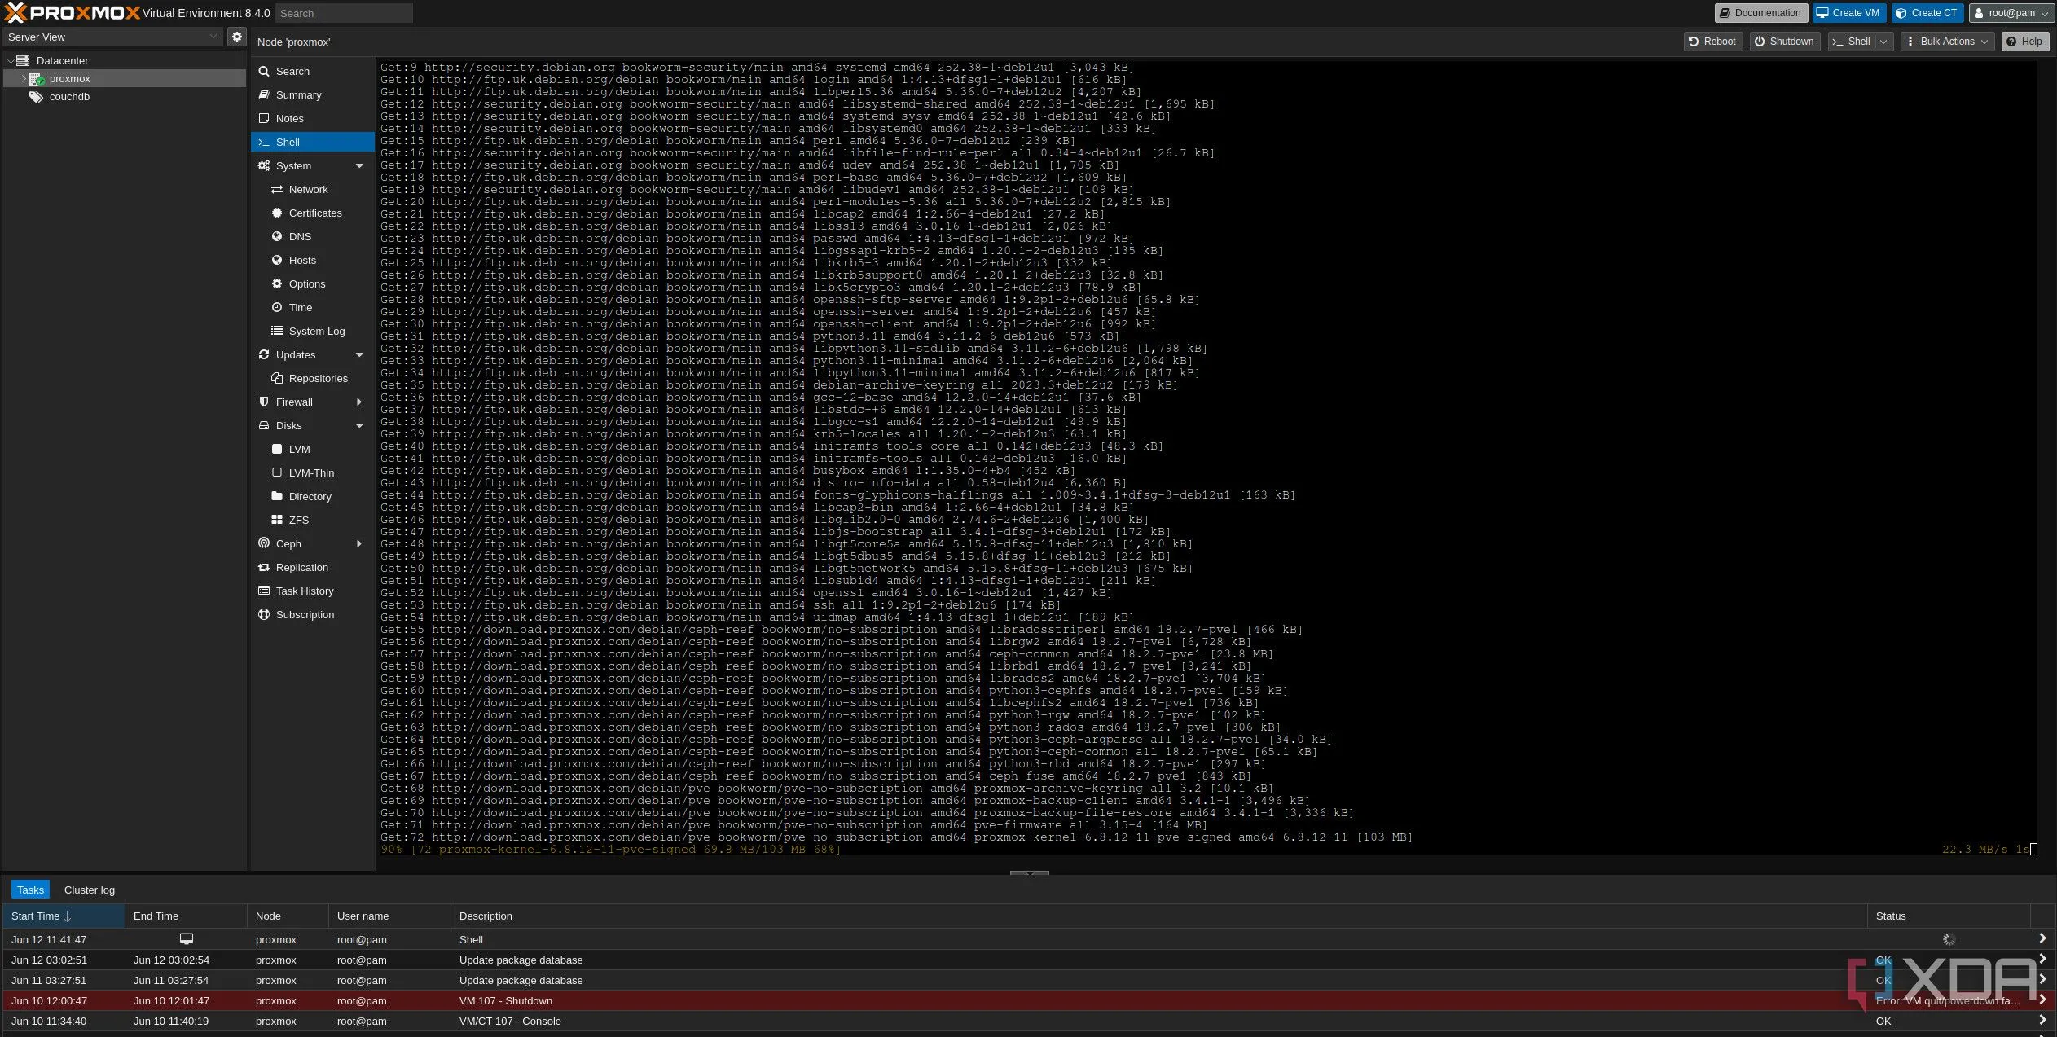Open the root@pam user menu

pos(2010,13)
